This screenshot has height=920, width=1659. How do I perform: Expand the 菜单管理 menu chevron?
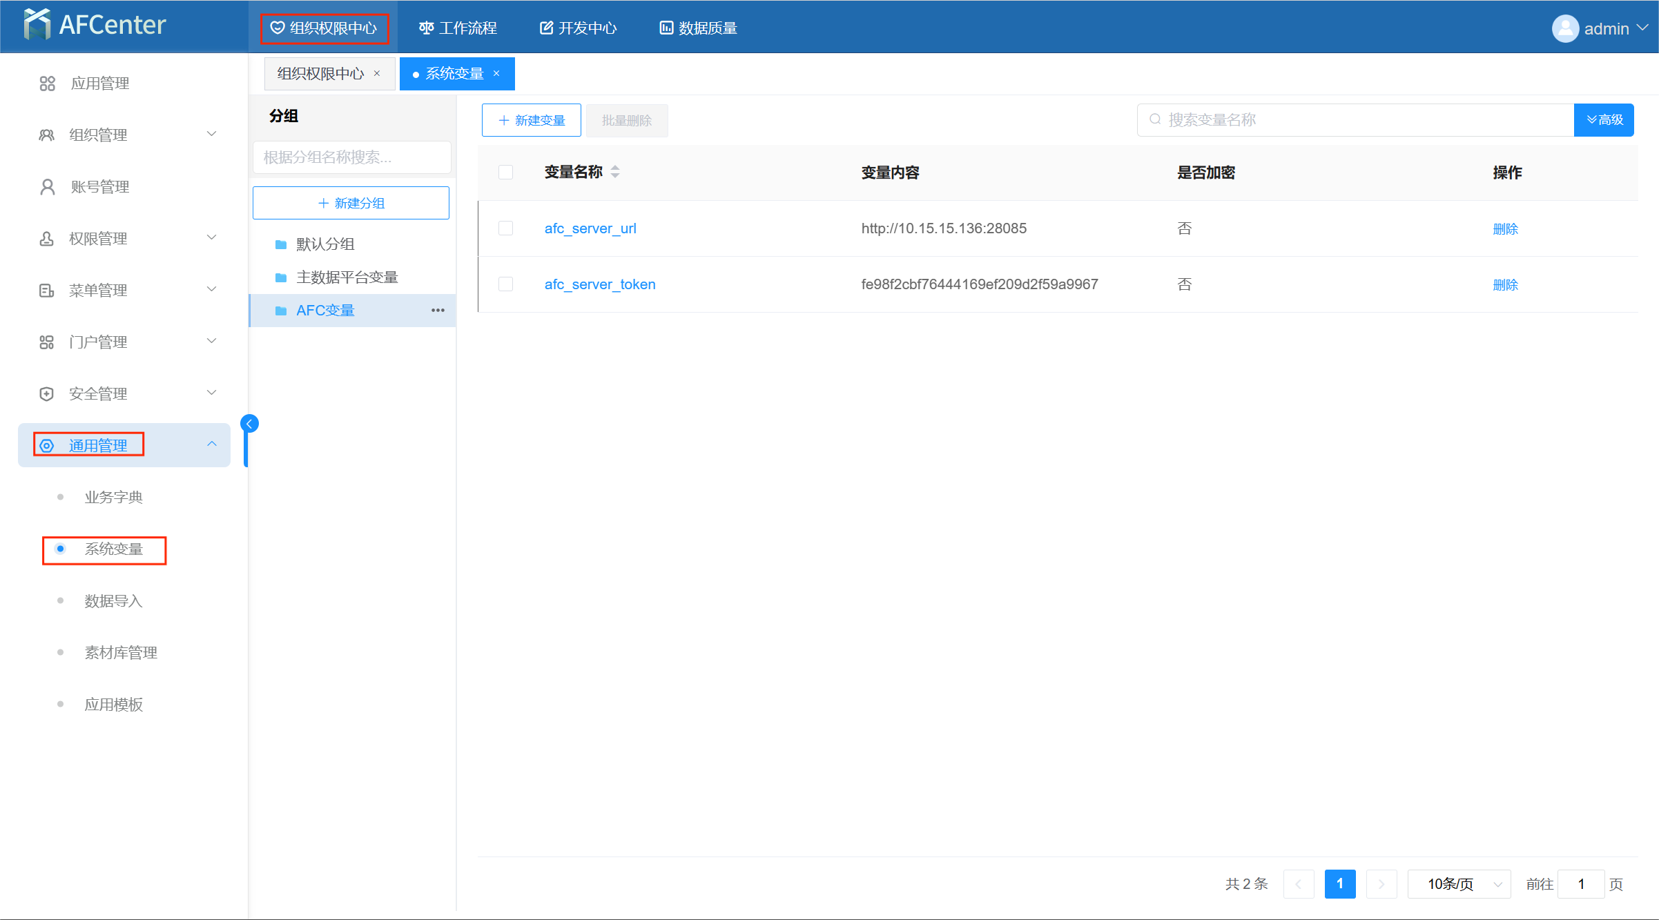(x=212, y=289)
